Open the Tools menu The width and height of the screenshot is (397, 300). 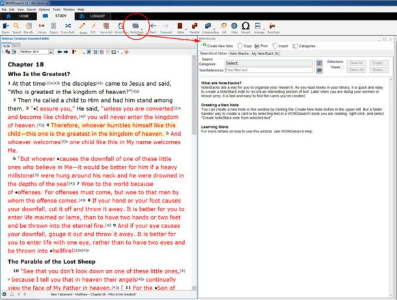[x=57, y=9]
